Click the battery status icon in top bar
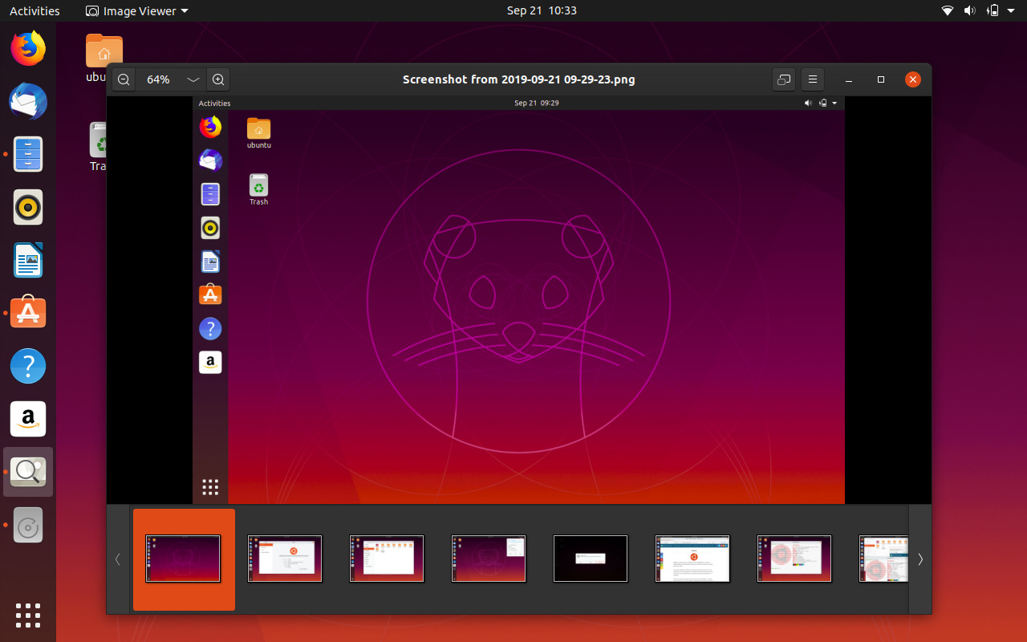The height and width of the screenshot is (642, 1027). click(992, 11)
